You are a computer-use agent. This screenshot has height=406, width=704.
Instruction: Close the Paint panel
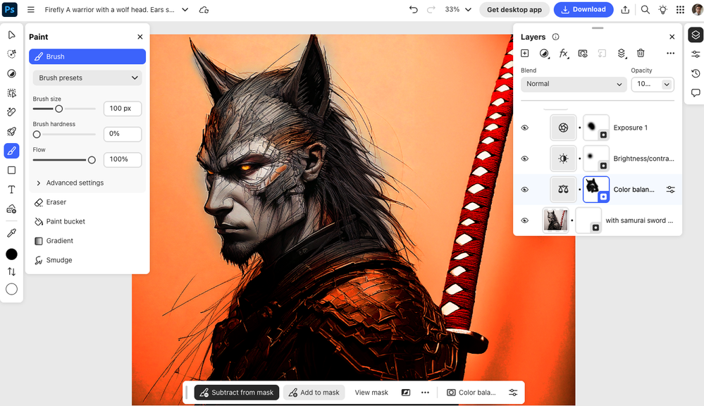140,37
